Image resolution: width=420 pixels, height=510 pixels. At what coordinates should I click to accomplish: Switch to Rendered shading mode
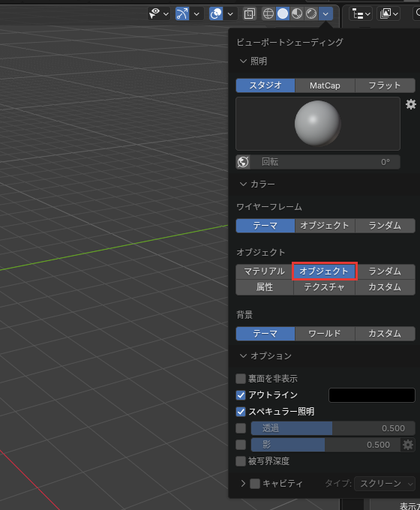pyautogui.click(x=311, y=13)
